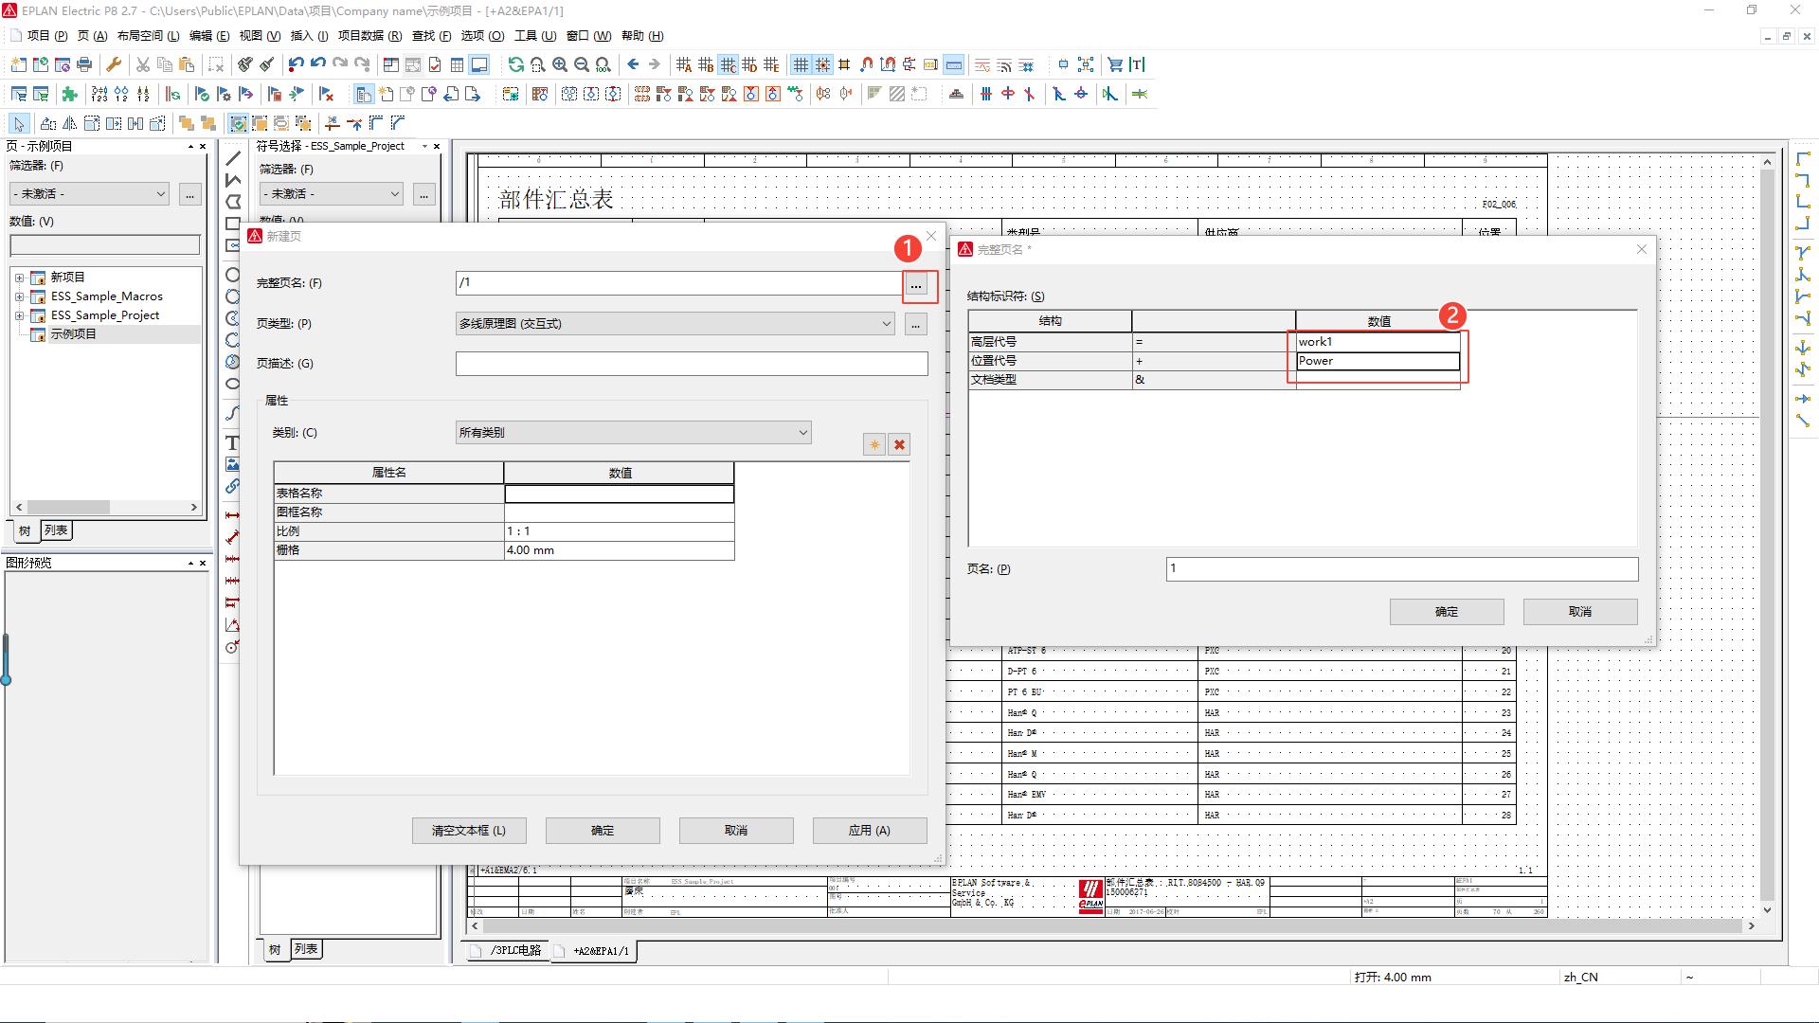
Task: Toggle the grid display button in toolbar
Action: (x=801, y=64)
